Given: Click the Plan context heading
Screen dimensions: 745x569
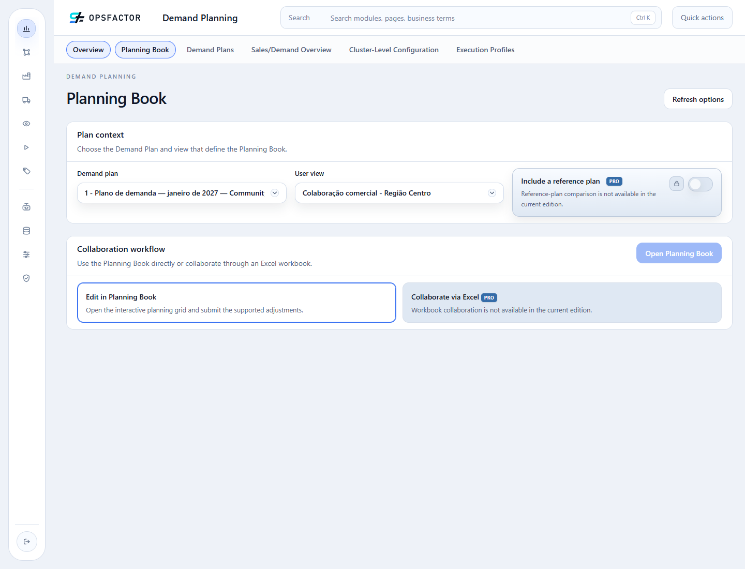Looking at the screenshot, I should coord(100,135).
